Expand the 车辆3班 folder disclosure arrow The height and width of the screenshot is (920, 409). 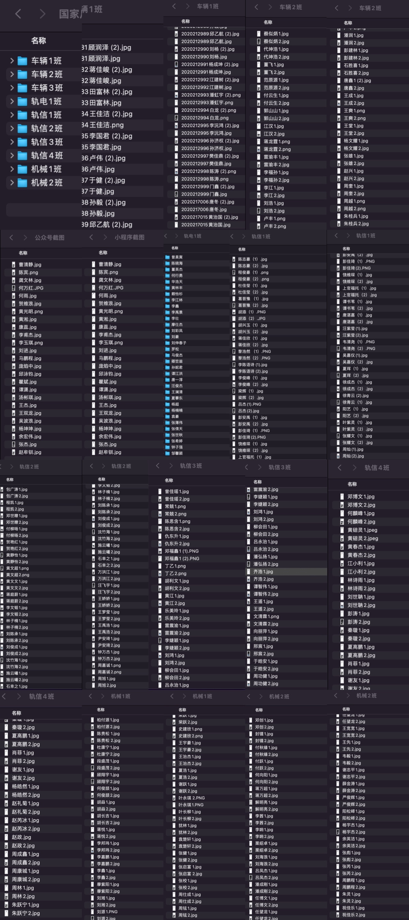pos(12,88)
